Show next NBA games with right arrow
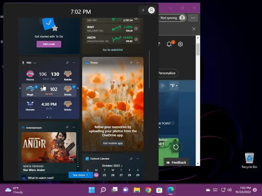 78,88
